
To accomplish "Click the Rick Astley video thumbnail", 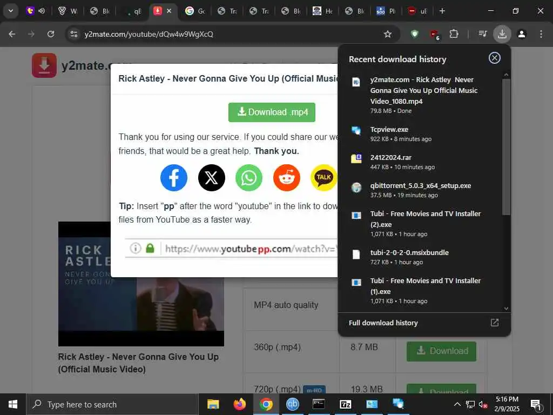I will click(x=141, y=284).
